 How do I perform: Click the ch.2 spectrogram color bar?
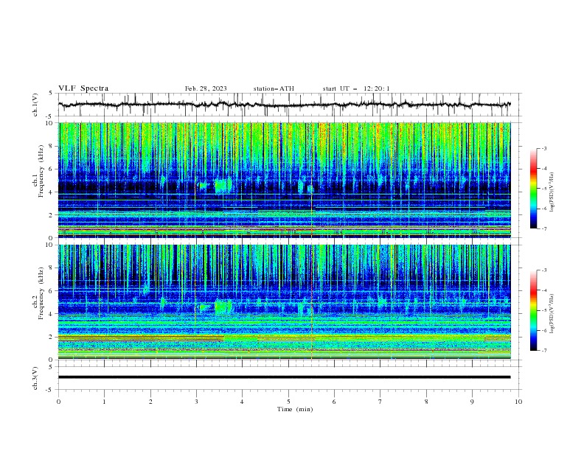pyautogui.click(x=533, y=310)
